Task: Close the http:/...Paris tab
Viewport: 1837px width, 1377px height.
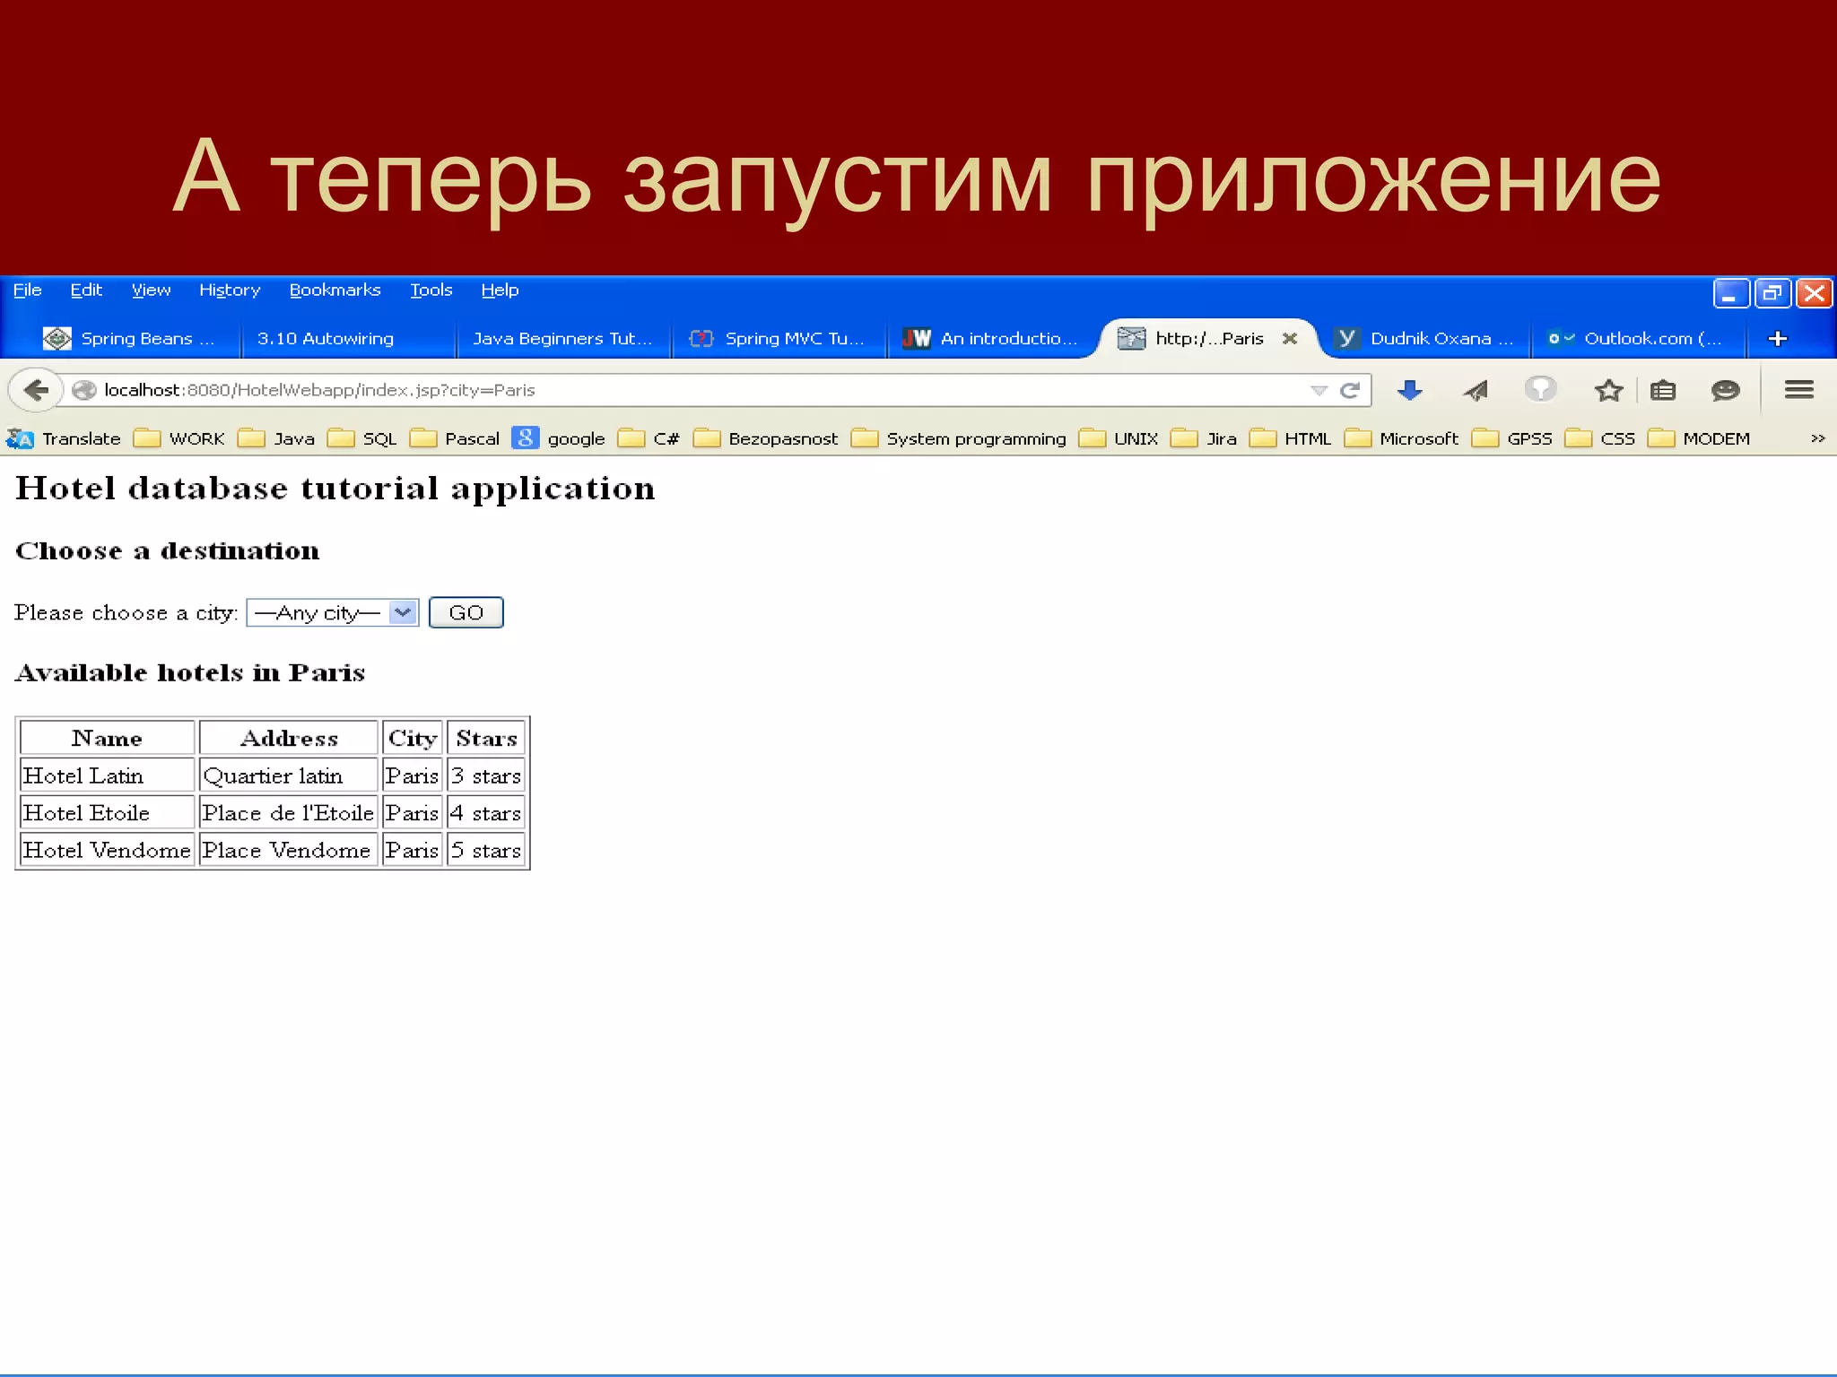Action: [1290, 339]
